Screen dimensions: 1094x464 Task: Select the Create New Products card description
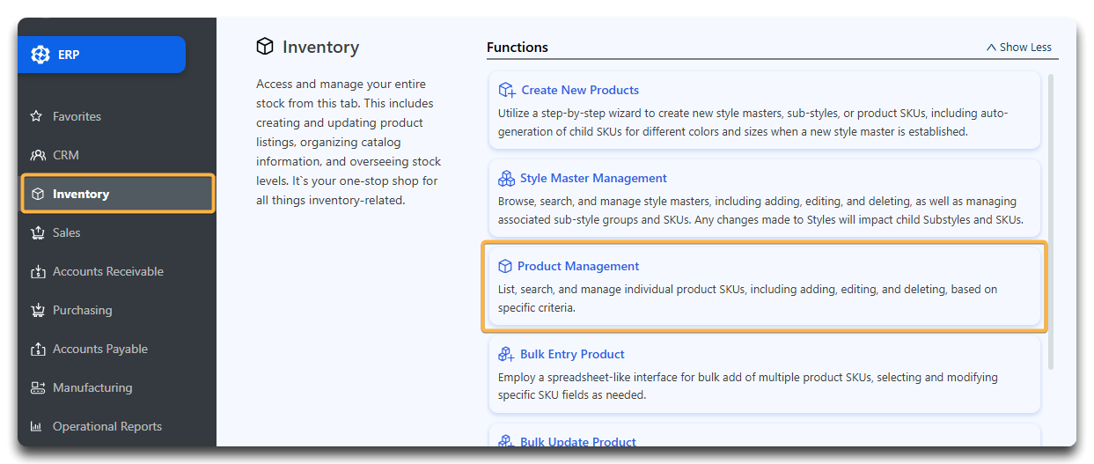tap(753, 122)
